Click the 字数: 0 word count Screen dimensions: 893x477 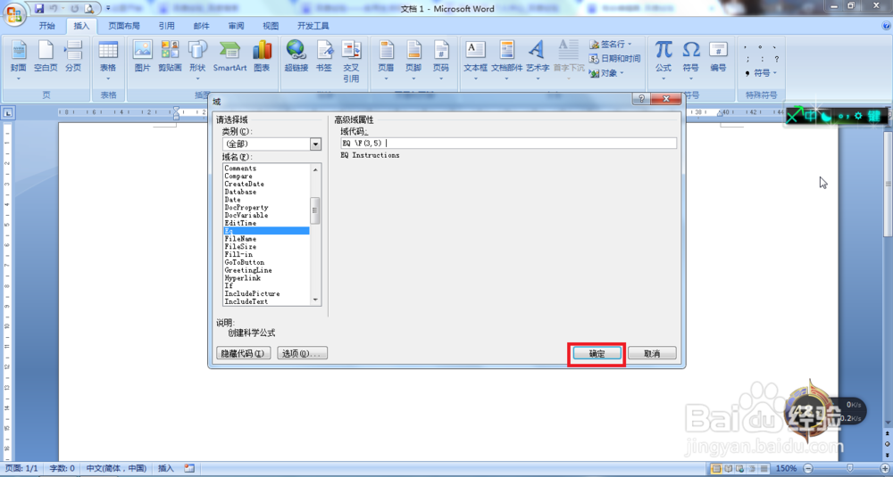click(x=63, y=468)
